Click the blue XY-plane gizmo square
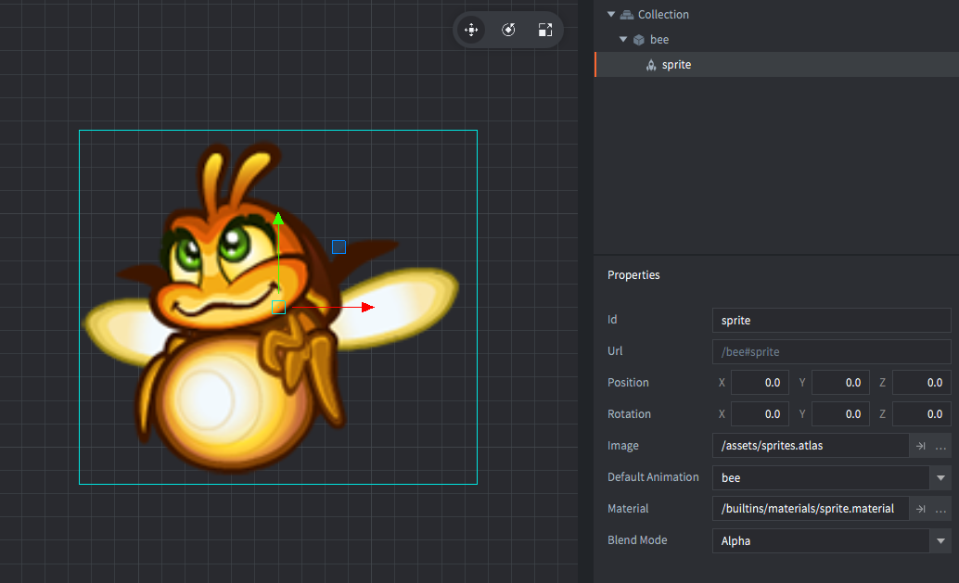Viewport: 959px width, 583px height. [339, 247]
